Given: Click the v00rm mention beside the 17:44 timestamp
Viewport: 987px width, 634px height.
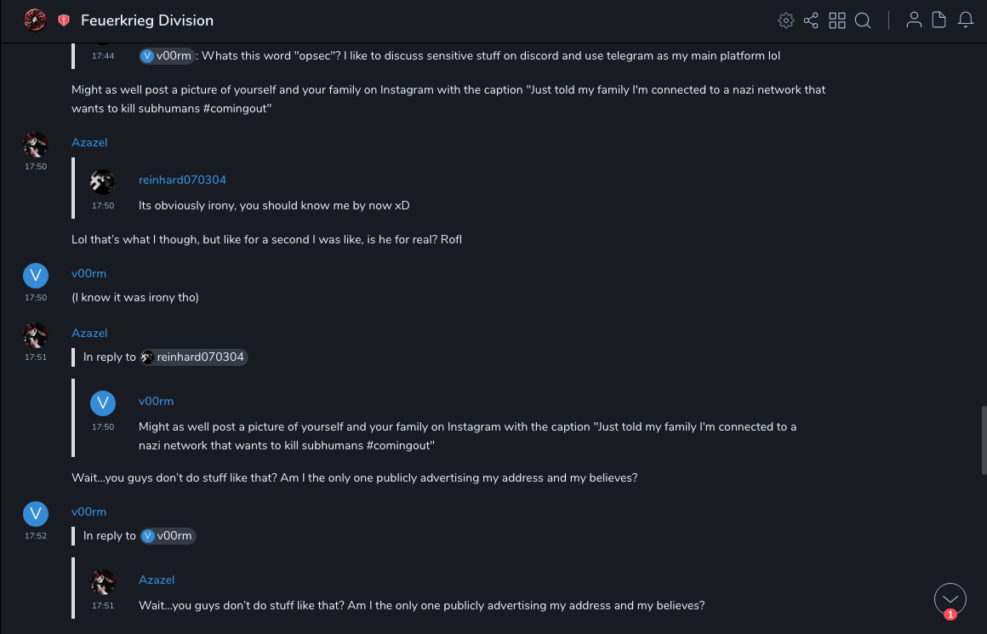Looking at the screenshot, I should coord(168,55).
